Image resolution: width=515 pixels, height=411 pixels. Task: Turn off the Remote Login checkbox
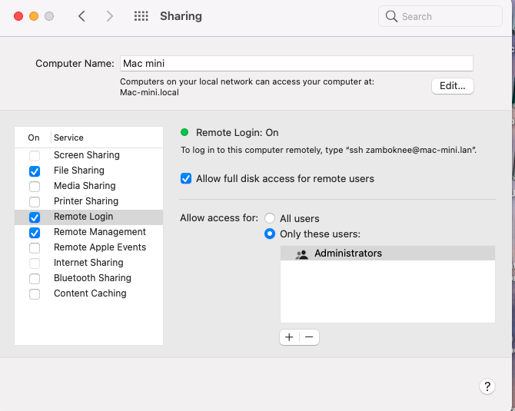[35, 217]
